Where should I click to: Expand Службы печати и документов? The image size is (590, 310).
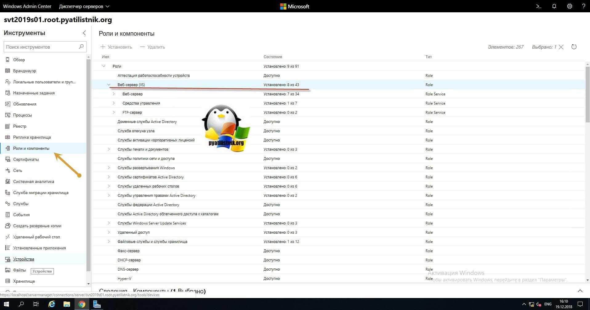[x=109, y=149]
